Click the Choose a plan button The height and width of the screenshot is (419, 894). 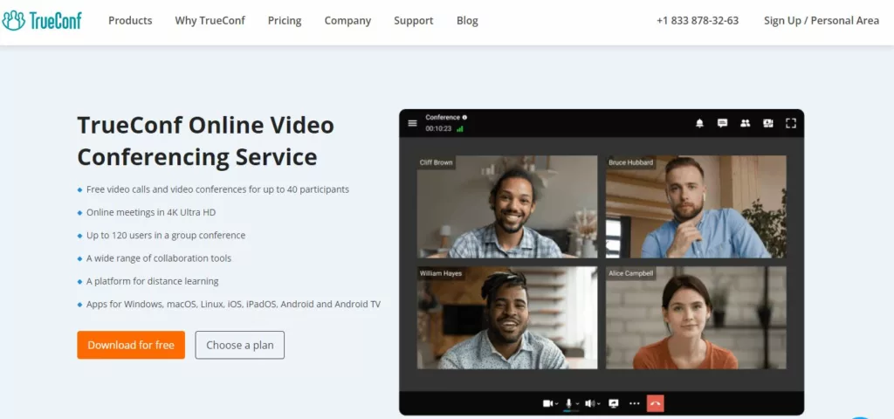239,345
